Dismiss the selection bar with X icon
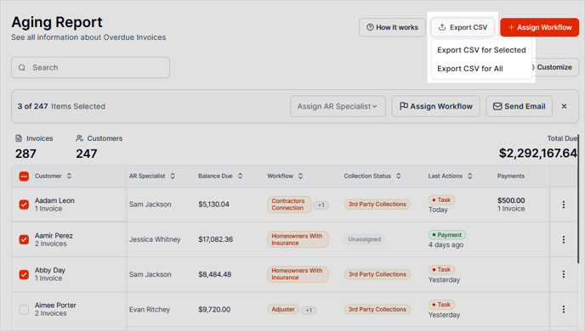This screenshot has height=331, width=585. click(564, 106)
